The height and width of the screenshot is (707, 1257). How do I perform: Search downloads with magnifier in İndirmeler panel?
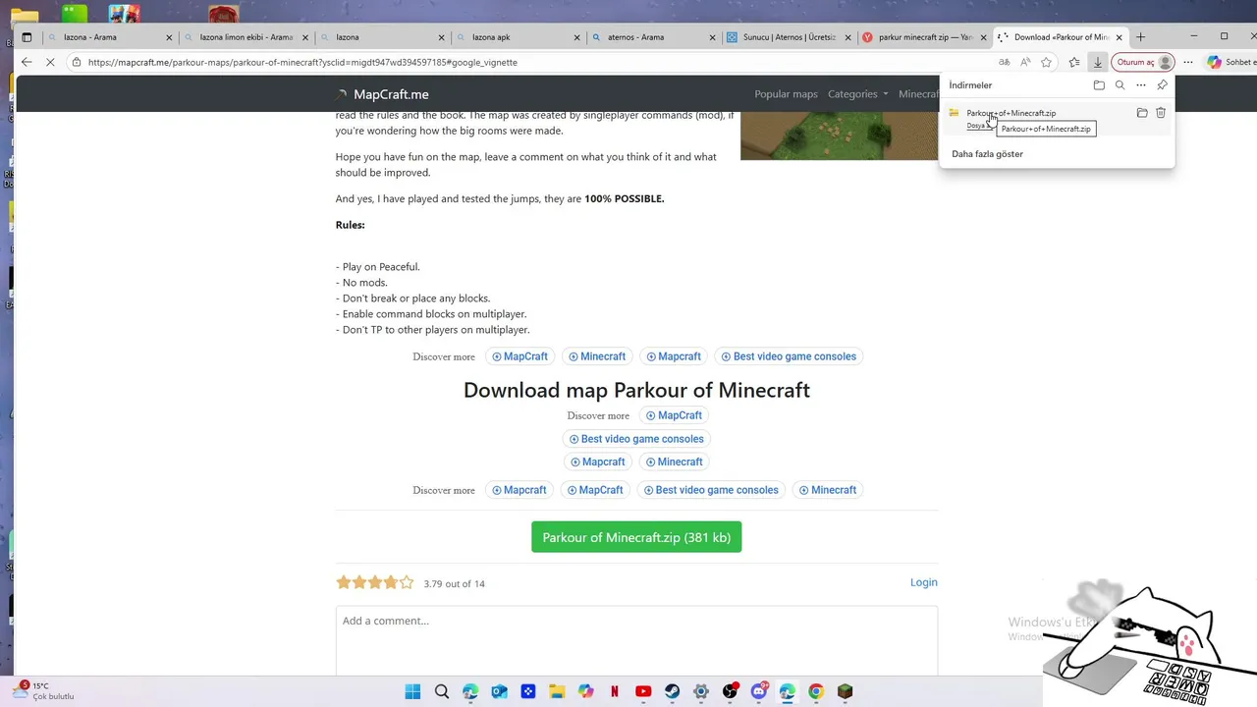point(1120,85)
